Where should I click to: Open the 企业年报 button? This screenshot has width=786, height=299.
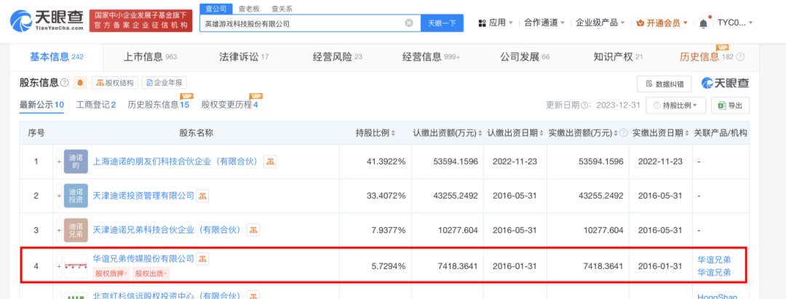164,83
